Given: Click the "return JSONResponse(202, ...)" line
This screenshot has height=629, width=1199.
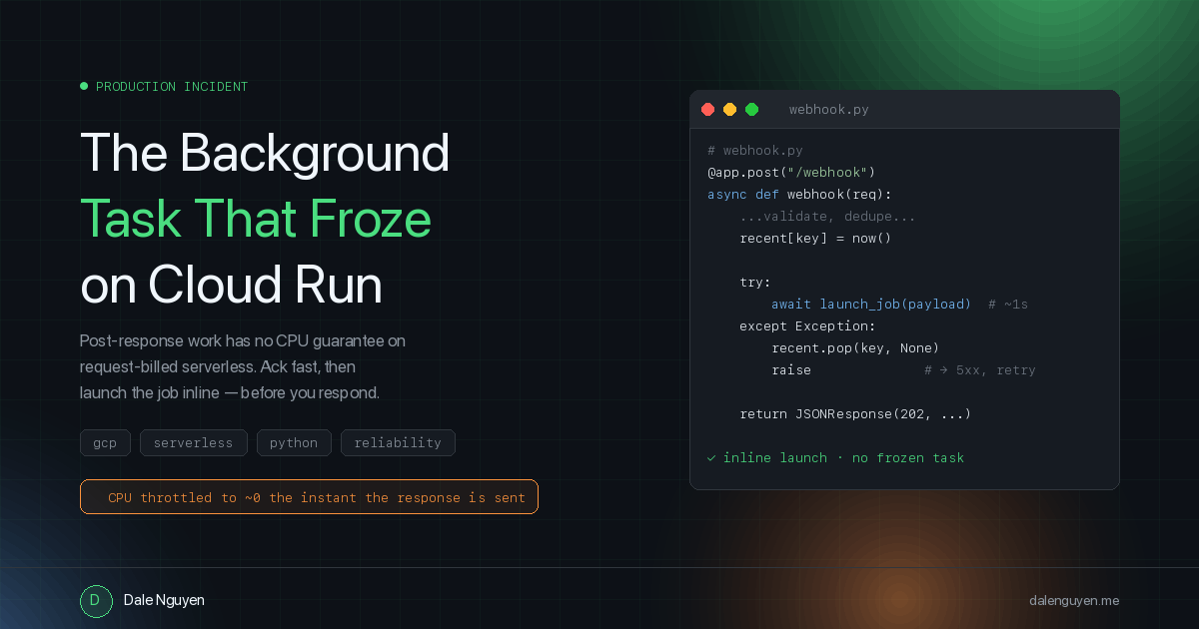Looking at the screenshot, I should (855, 414).
